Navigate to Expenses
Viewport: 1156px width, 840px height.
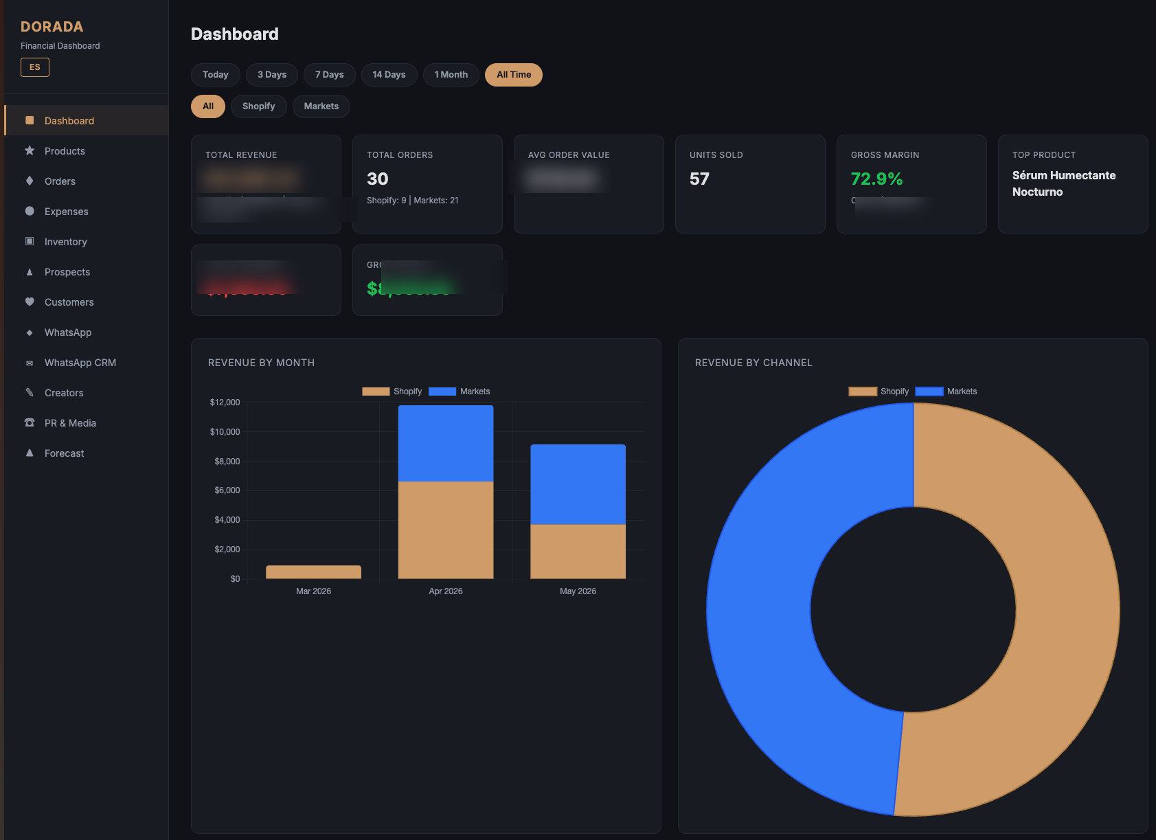coord(87,212)
